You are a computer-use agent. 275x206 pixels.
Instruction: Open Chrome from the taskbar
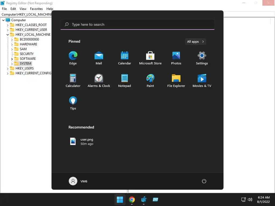(132, 200)
